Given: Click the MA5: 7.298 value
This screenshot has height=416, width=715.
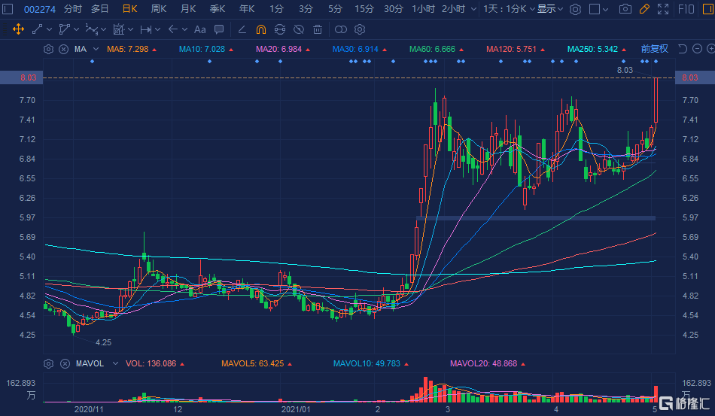Looking at the screenshot, I should tap(128, 49).
